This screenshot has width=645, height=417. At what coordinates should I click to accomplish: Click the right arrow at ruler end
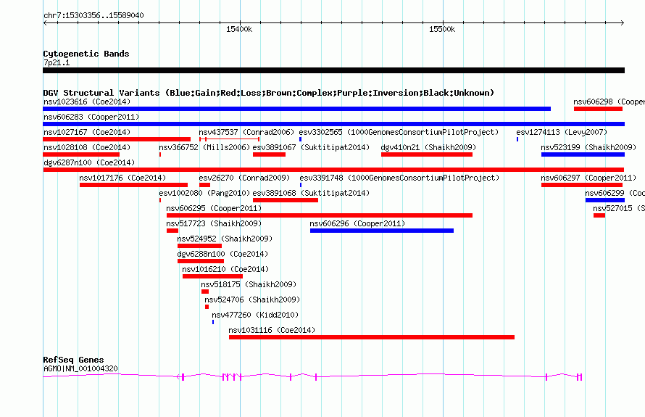point(623,23)
